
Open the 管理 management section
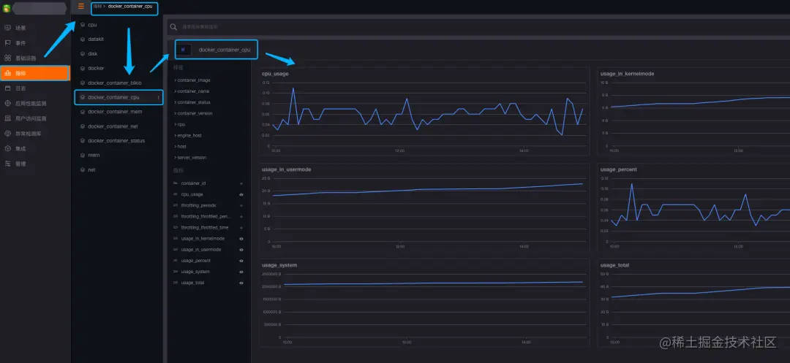(20, 164)
